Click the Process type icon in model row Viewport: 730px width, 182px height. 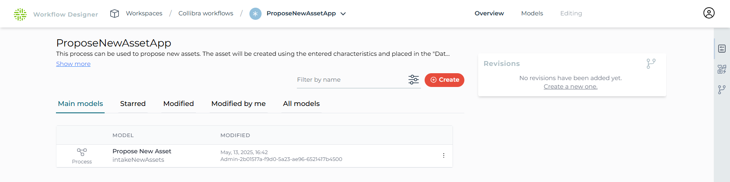coord(82,152)
